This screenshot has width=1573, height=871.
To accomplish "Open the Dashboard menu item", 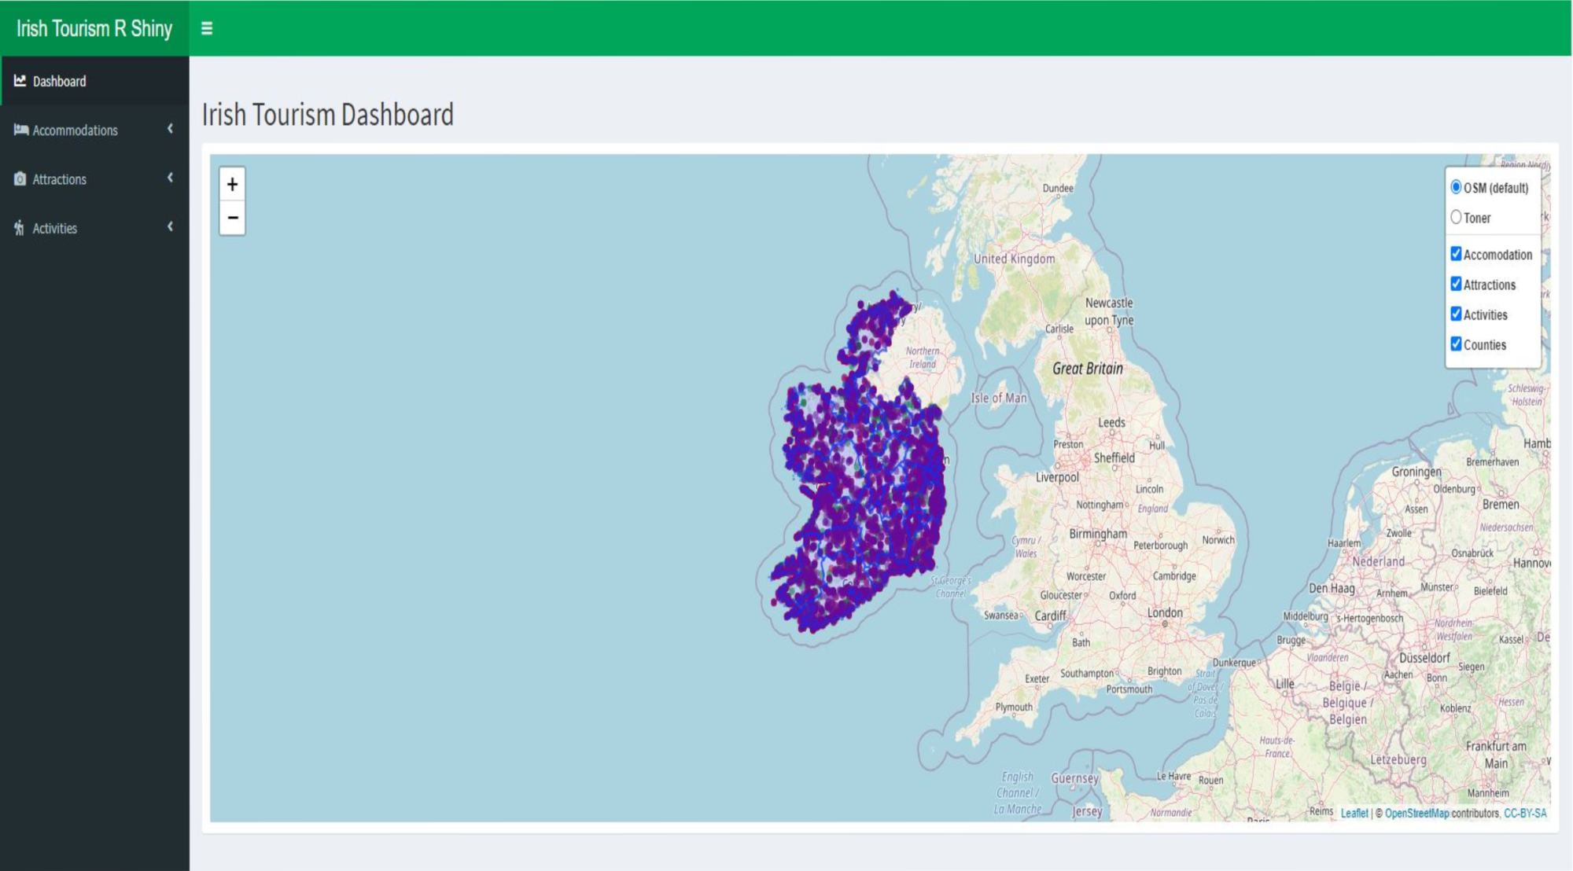I will coord(60,81).
